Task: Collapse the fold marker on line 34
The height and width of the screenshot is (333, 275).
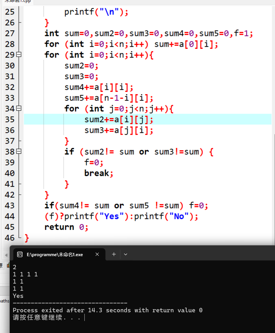Action: coord(19,108)
